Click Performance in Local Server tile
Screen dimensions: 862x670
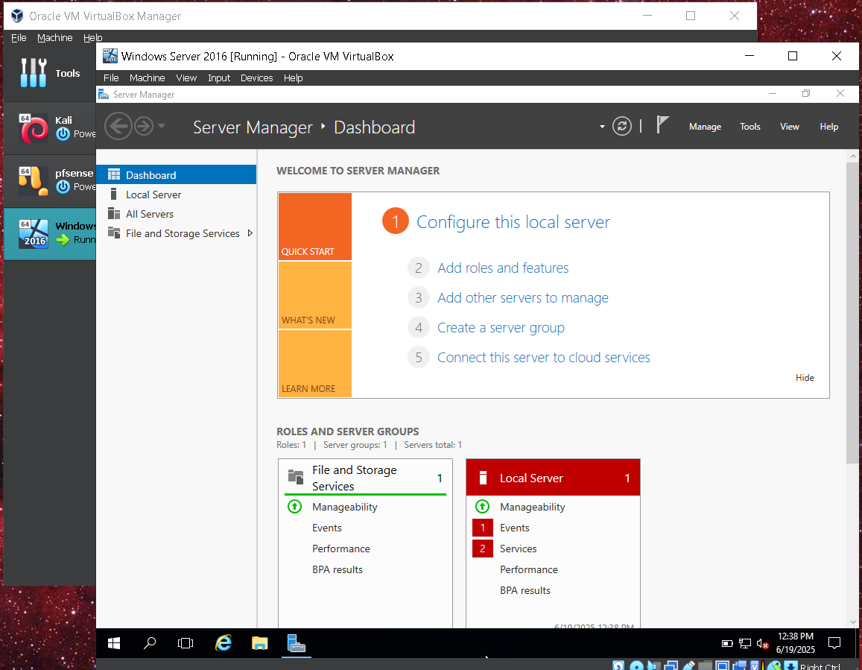(x=528, y=569)
